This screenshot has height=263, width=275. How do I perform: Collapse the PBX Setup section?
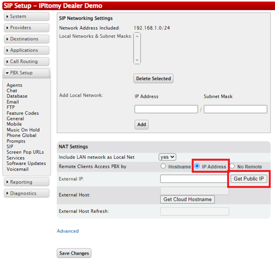point(26,73)
